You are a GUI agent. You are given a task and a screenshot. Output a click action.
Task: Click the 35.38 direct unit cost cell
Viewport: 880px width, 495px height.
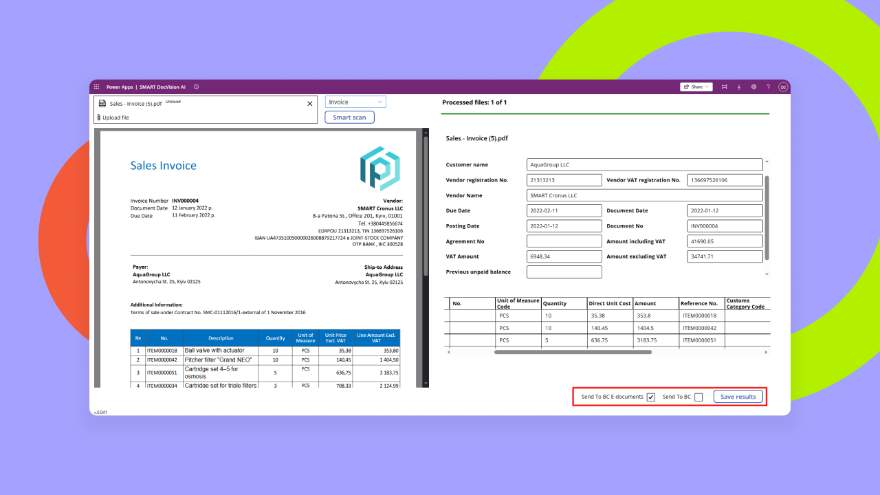point(610,316)
